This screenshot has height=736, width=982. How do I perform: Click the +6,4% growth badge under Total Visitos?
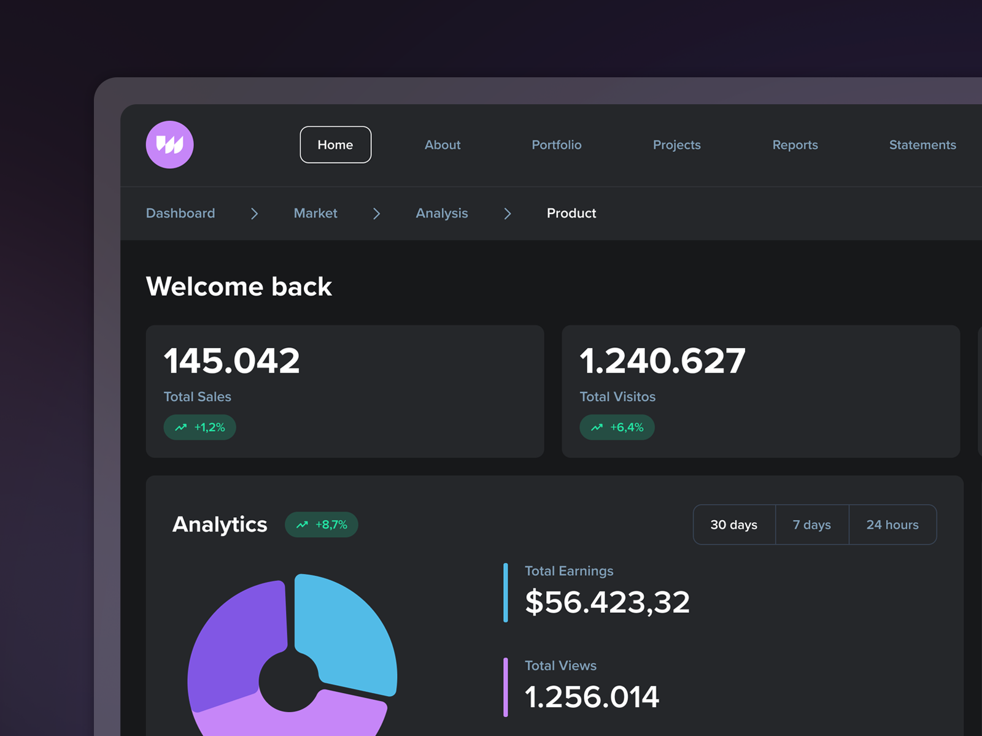(617, 427)
